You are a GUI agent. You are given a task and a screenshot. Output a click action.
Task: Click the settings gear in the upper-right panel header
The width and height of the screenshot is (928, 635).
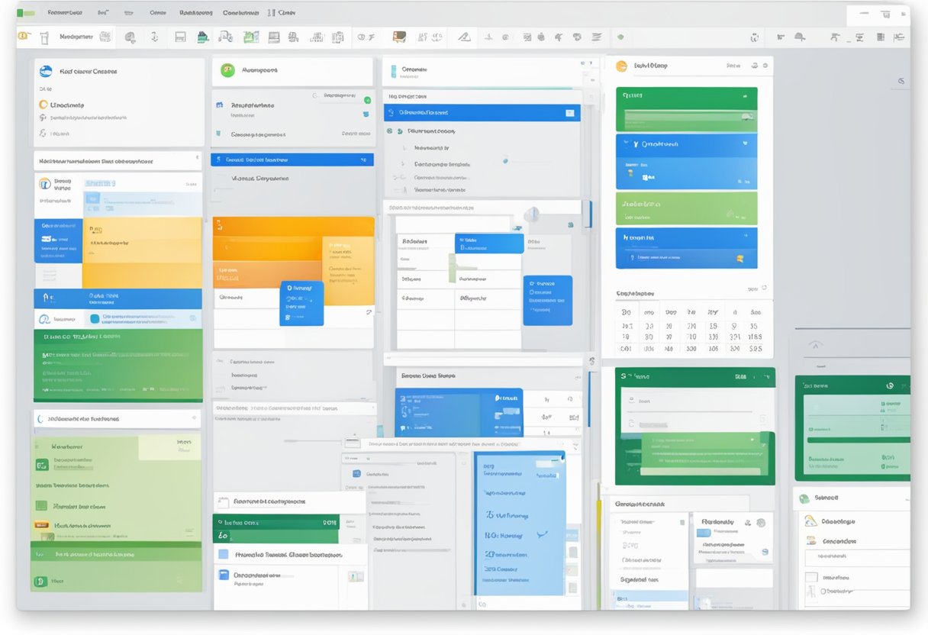[x=765, y=66]
